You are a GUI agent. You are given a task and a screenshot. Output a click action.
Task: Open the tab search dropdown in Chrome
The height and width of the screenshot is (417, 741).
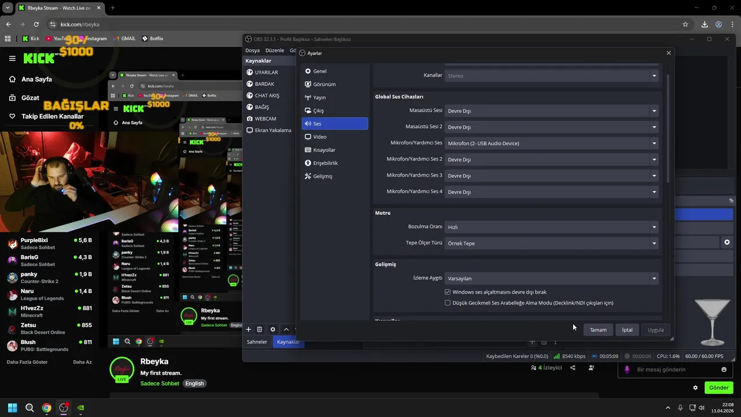[8, 8]
